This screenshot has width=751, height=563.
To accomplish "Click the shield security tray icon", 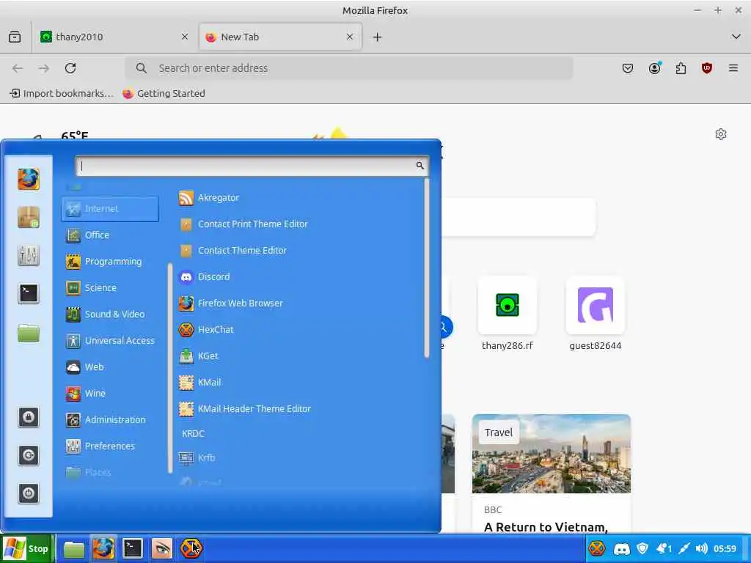I will (x=642, y=548).
